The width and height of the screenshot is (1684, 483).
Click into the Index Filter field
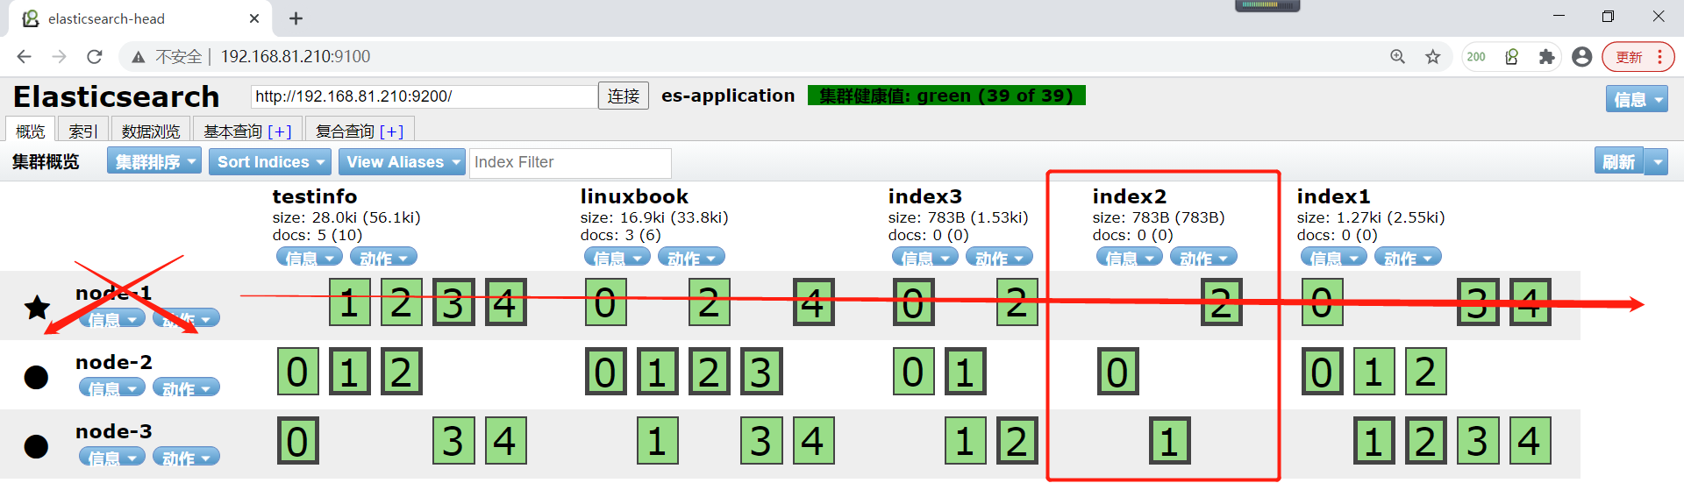click(570, 162)
